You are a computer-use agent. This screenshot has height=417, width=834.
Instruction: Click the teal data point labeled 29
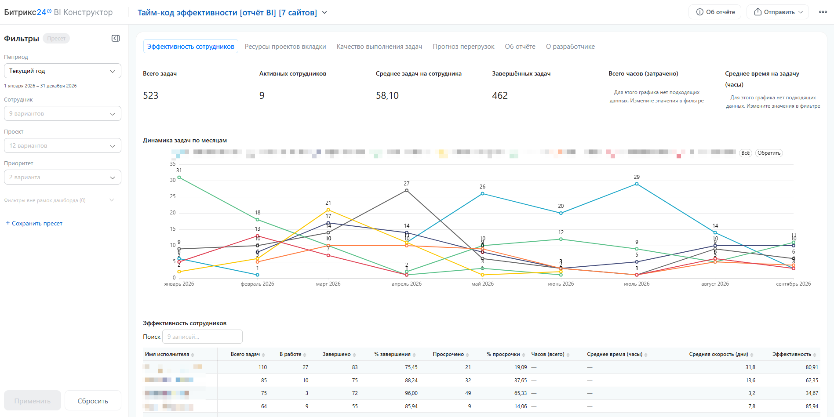coord(637,184)
